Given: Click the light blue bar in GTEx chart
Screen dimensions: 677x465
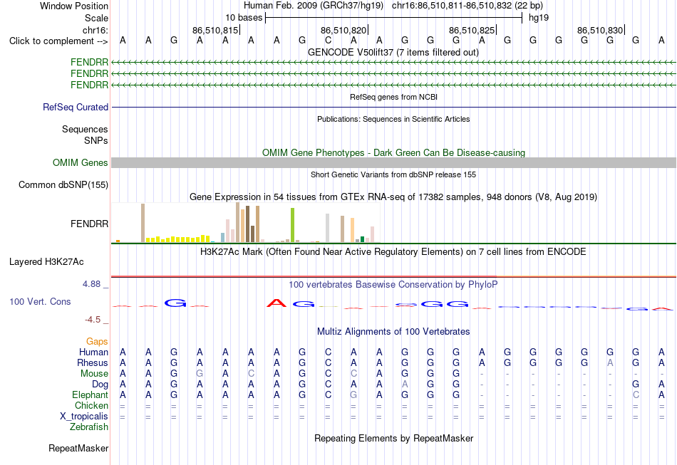Looking at the screenshot, I should [x=223, y=238].
